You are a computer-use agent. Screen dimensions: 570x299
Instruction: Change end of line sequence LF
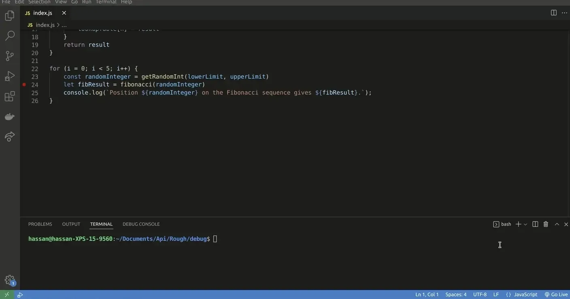496,295
